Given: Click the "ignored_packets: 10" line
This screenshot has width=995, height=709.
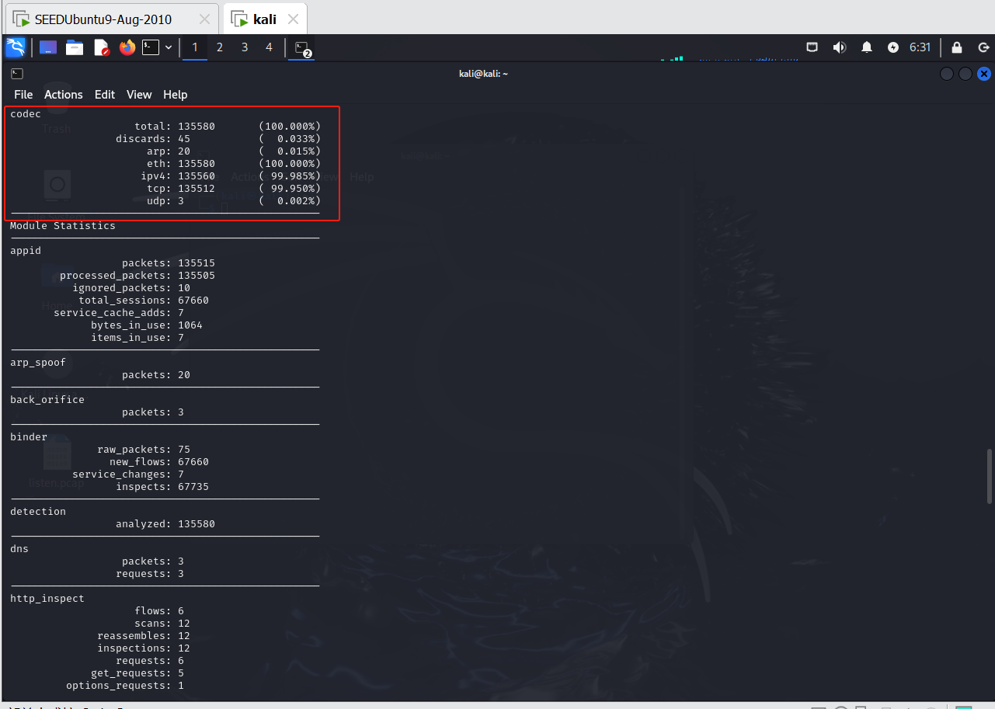Looking at the screenshot, I should tap(131, 288).
